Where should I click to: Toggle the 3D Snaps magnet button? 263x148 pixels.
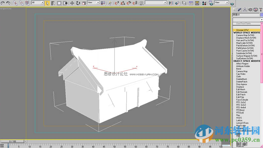coord(117,3)
